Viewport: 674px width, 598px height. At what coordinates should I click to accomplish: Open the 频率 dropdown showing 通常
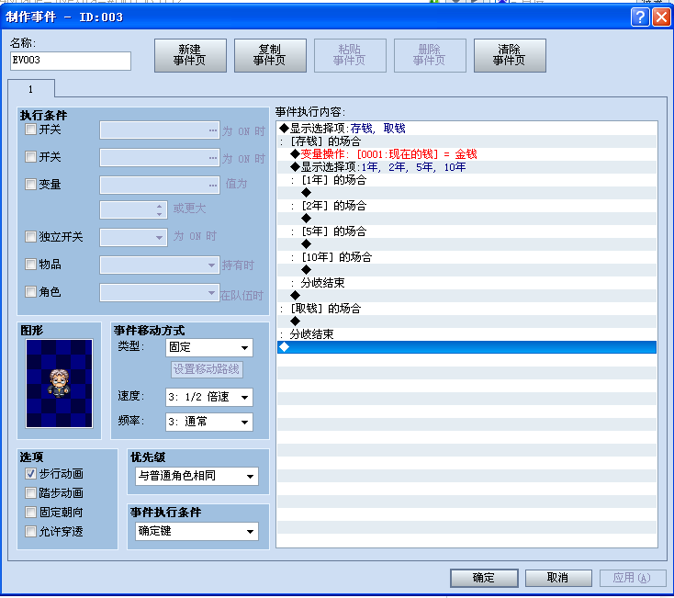pyautogui.click(x=209, y=422)
